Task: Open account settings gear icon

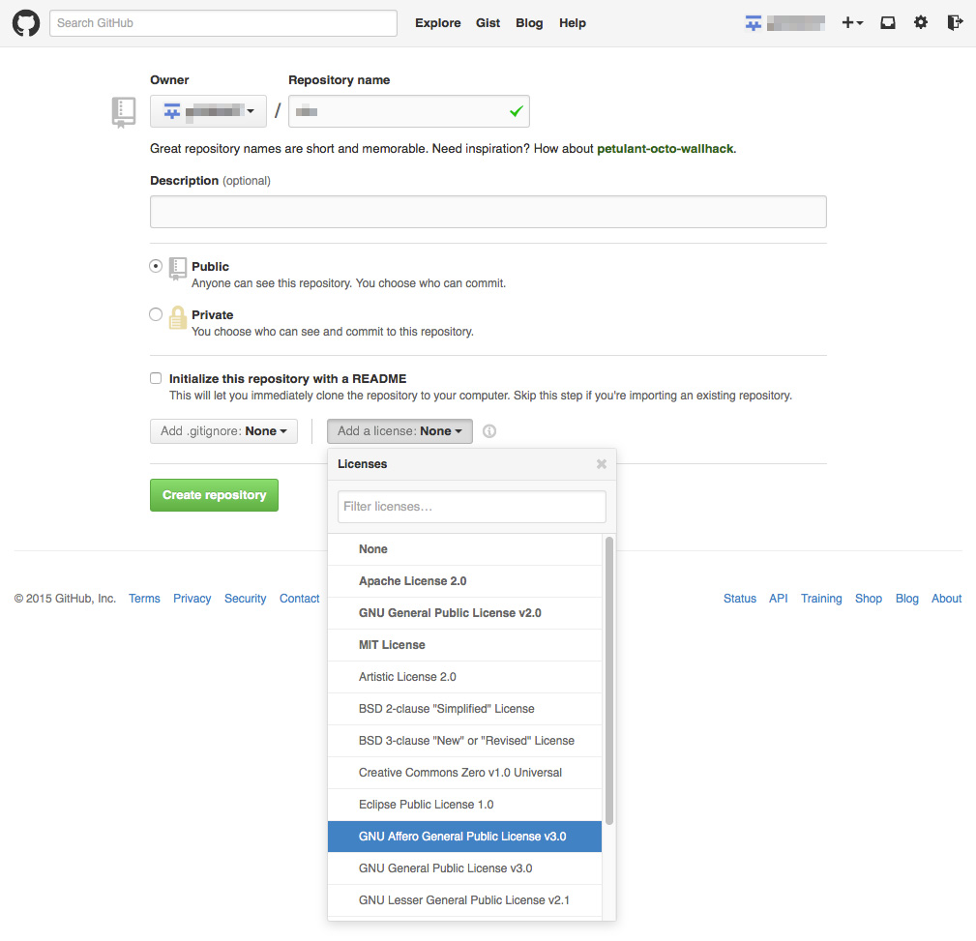Action: coord(921,23)
